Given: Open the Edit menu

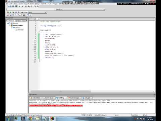Looking at the screenshot, I should pyautogui.click(x=11, y=4).
